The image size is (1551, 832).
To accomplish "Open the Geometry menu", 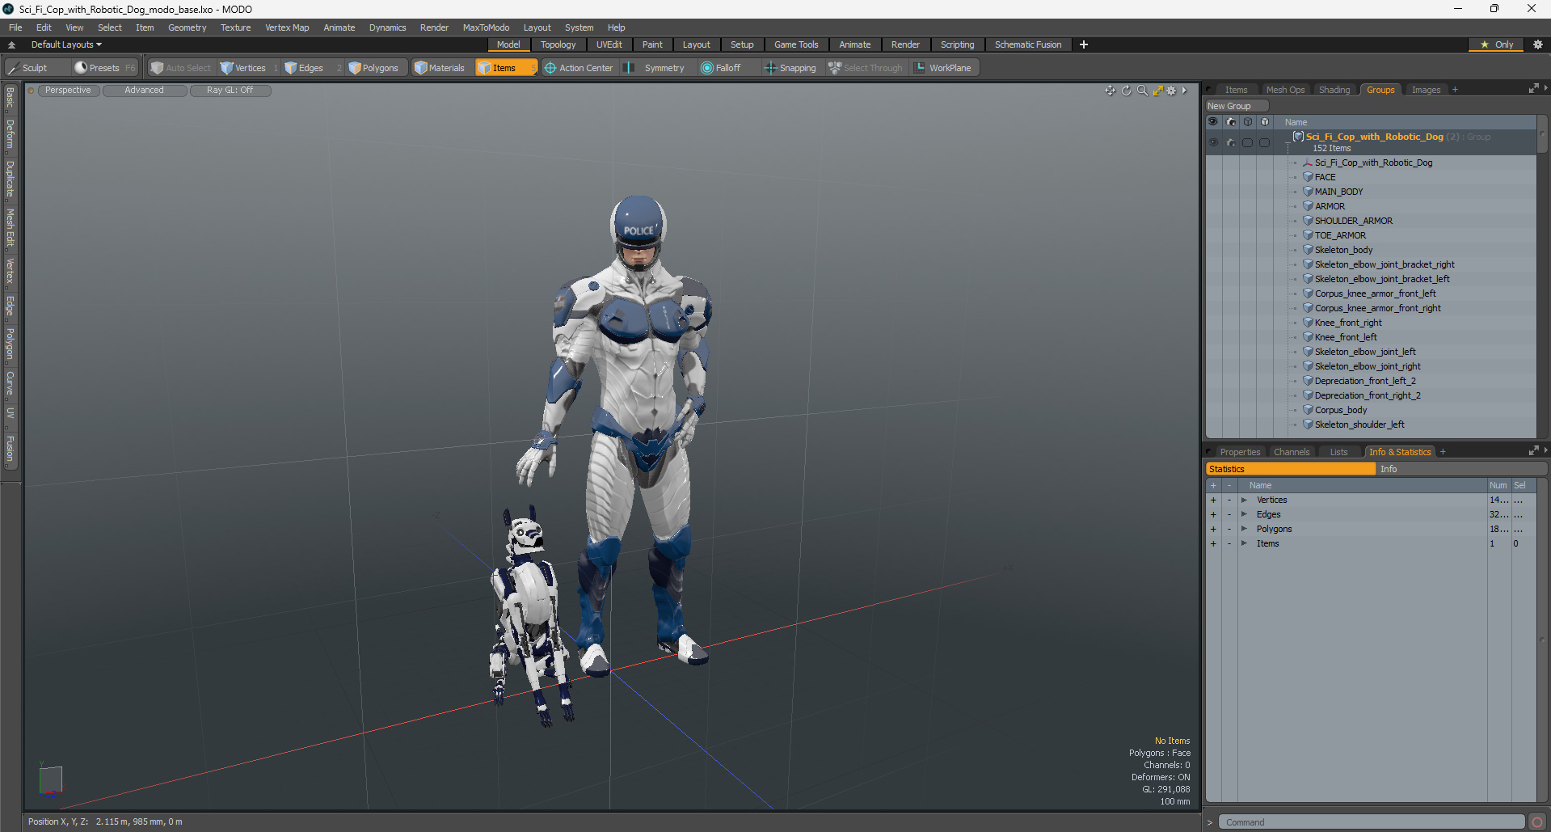I will pyautogui.click(x=187, y=27).
